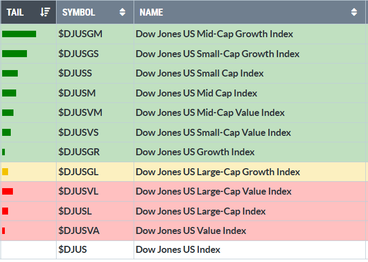Image resolution: width=368 pixels, height=262 pixels.
Task: Click the TAIL column sort icon
Action: coord(45,12)
